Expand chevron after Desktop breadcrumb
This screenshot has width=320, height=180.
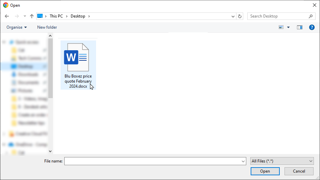click(x=89, y=16)
